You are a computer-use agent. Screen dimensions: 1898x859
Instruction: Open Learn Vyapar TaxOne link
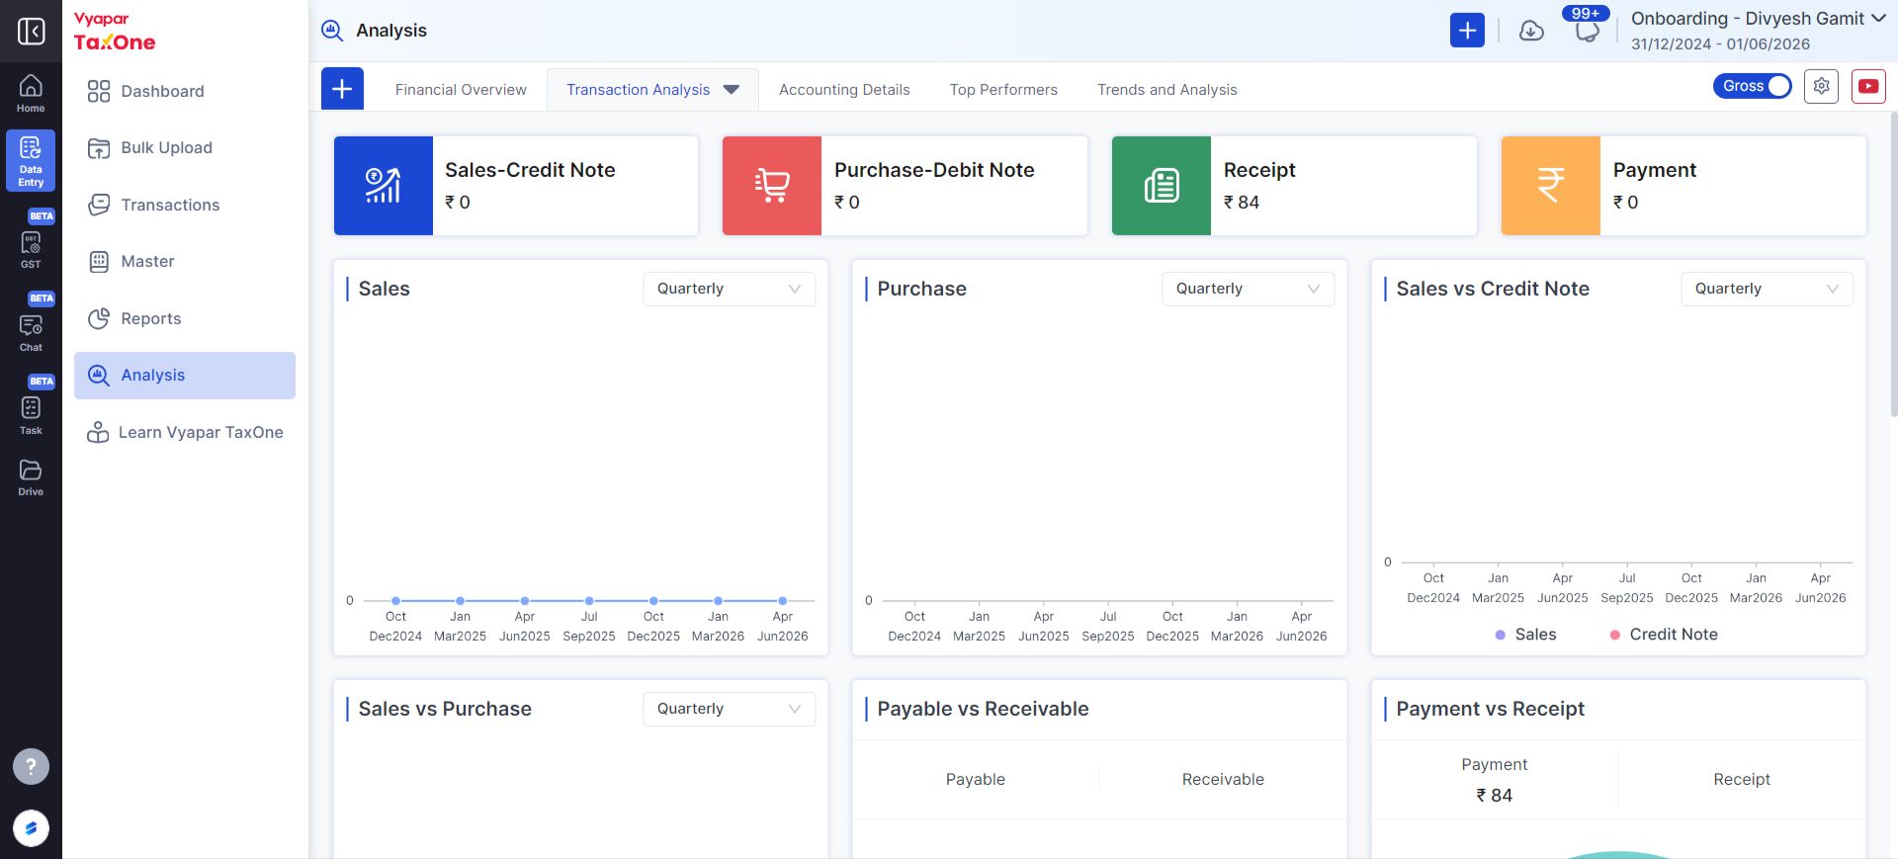[x=185, y=432]
